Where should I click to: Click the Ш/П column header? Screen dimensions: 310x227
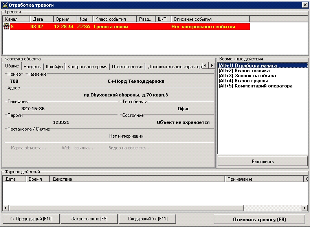(163, 19)
